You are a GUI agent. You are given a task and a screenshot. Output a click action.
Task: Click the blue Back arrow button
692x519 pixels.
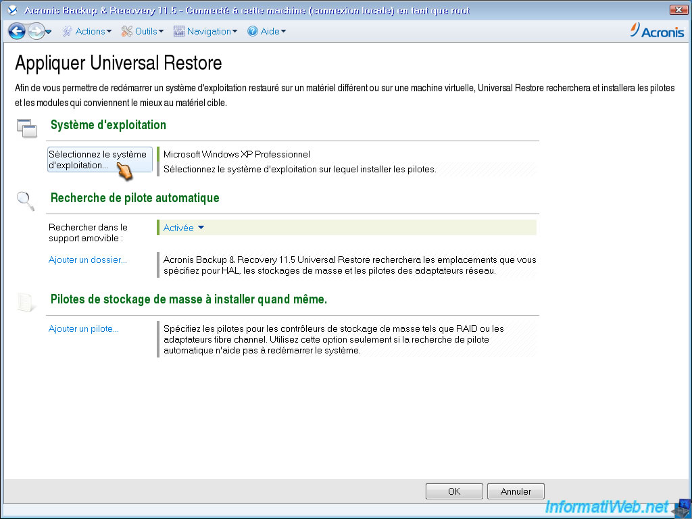(16, 31)
